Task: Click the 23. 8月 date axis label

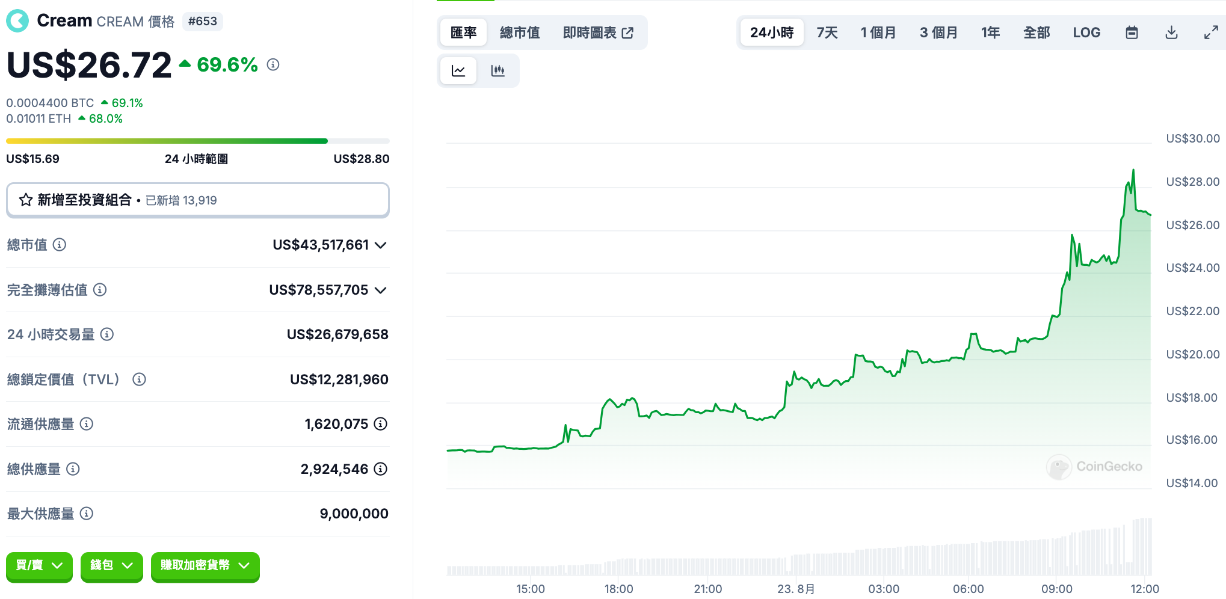Action: tap(796, 589)
